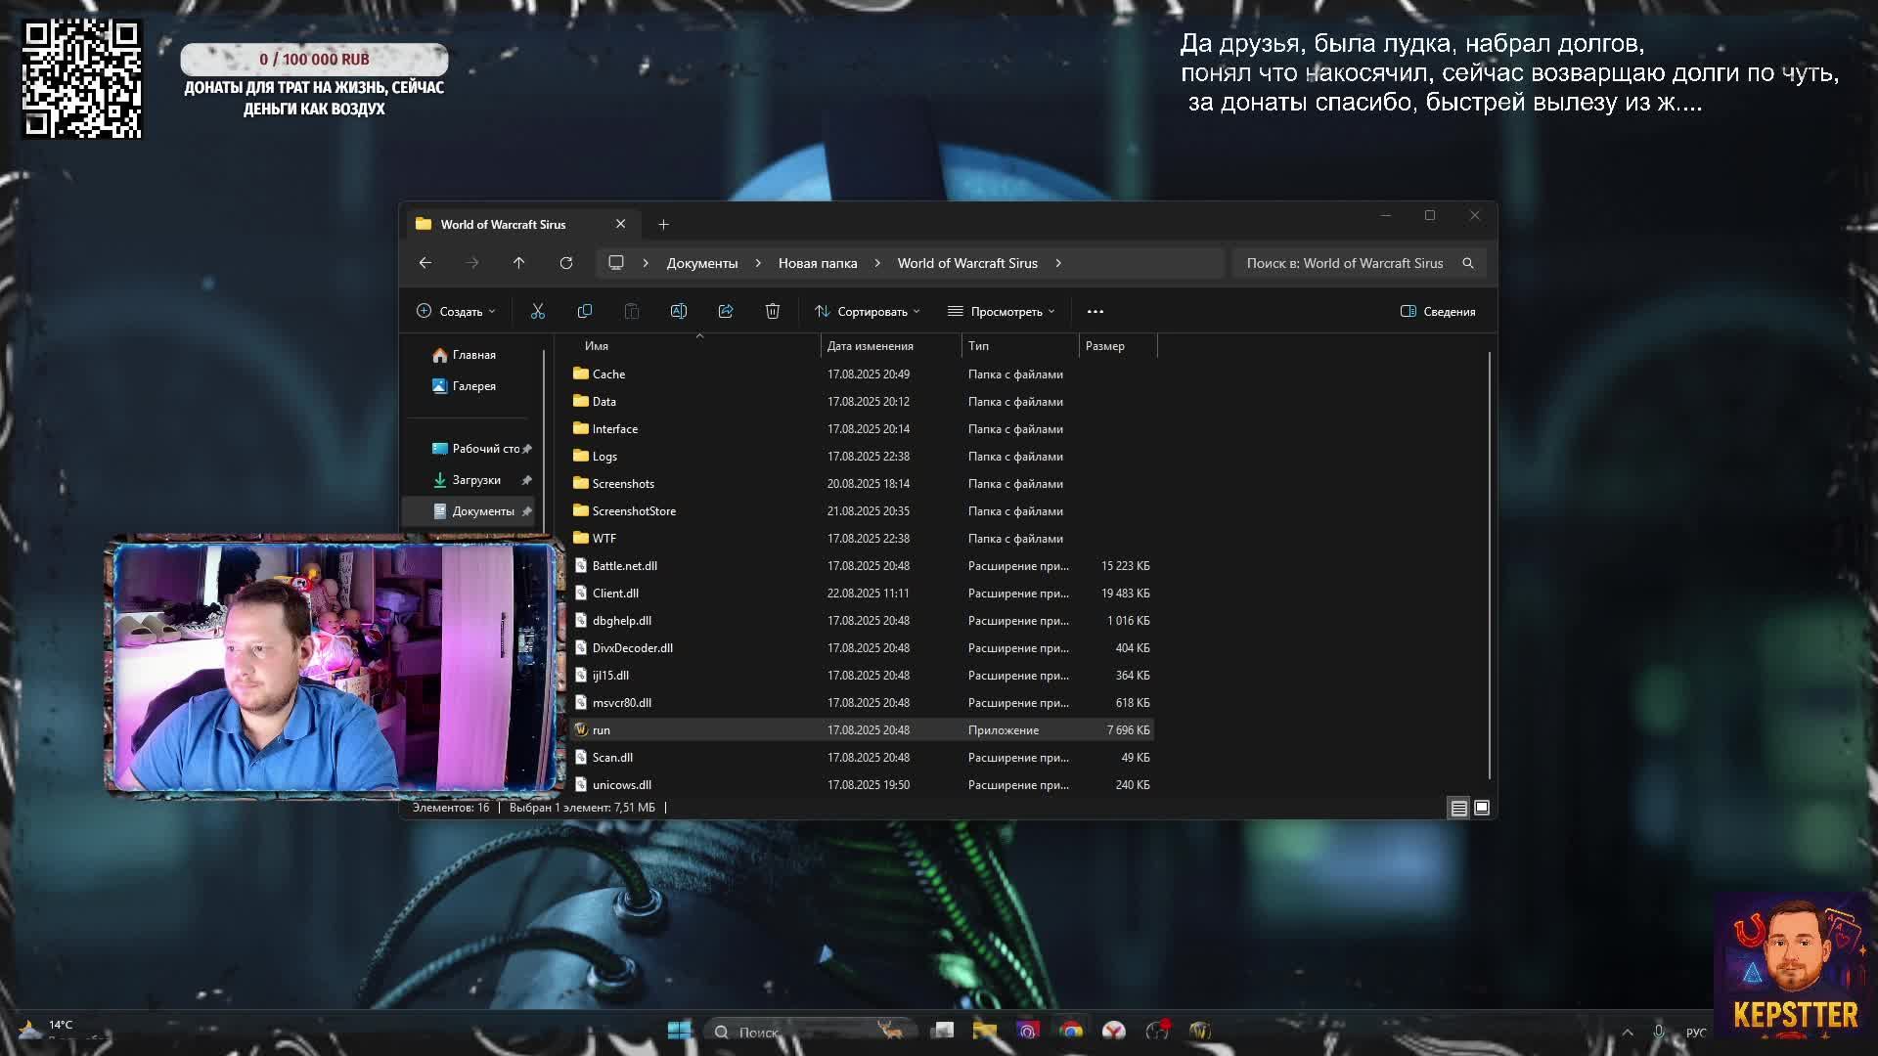Screen dimensions: 1878x1056
Task: Click the Share icon in toolbar
Action: click(725, 311)
